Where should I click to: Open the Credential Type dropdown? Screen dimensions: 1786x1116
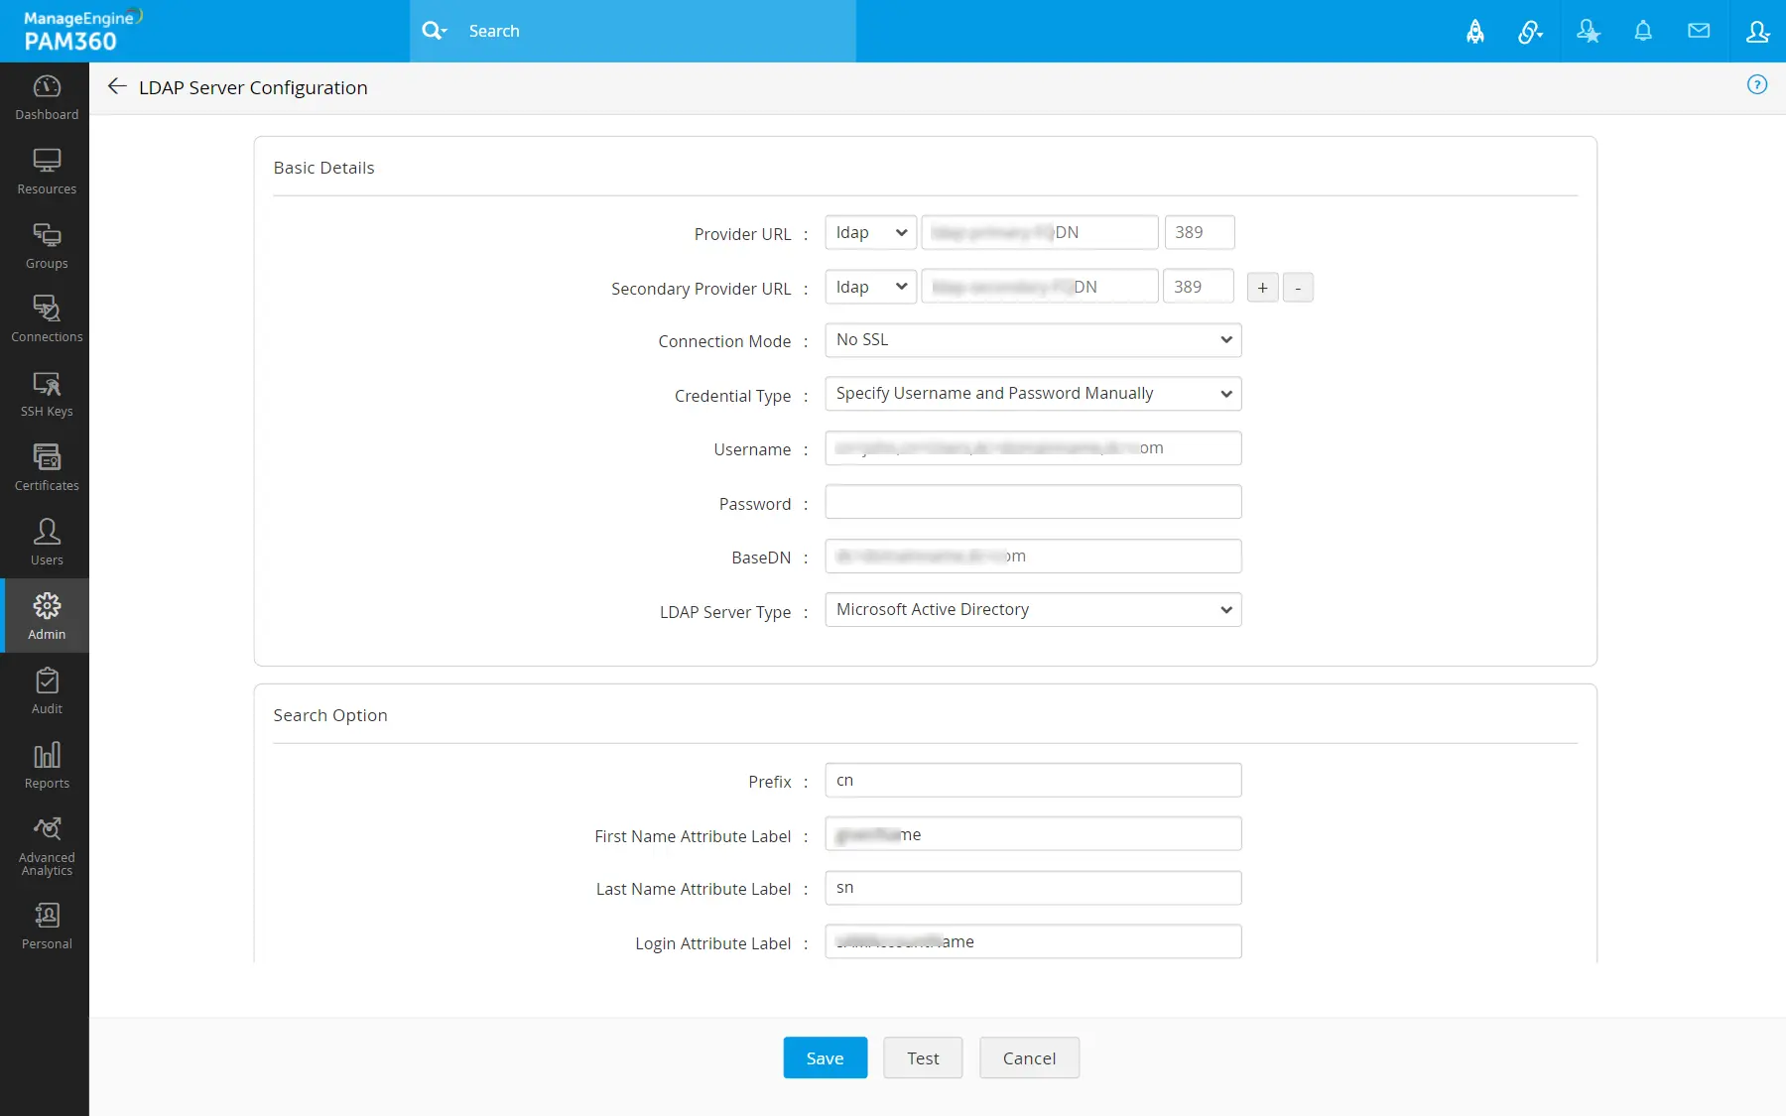tap(1032, 393)
